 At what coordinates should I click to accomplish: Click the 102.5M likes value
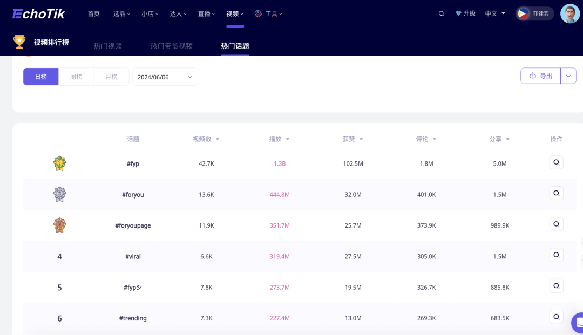353,163
